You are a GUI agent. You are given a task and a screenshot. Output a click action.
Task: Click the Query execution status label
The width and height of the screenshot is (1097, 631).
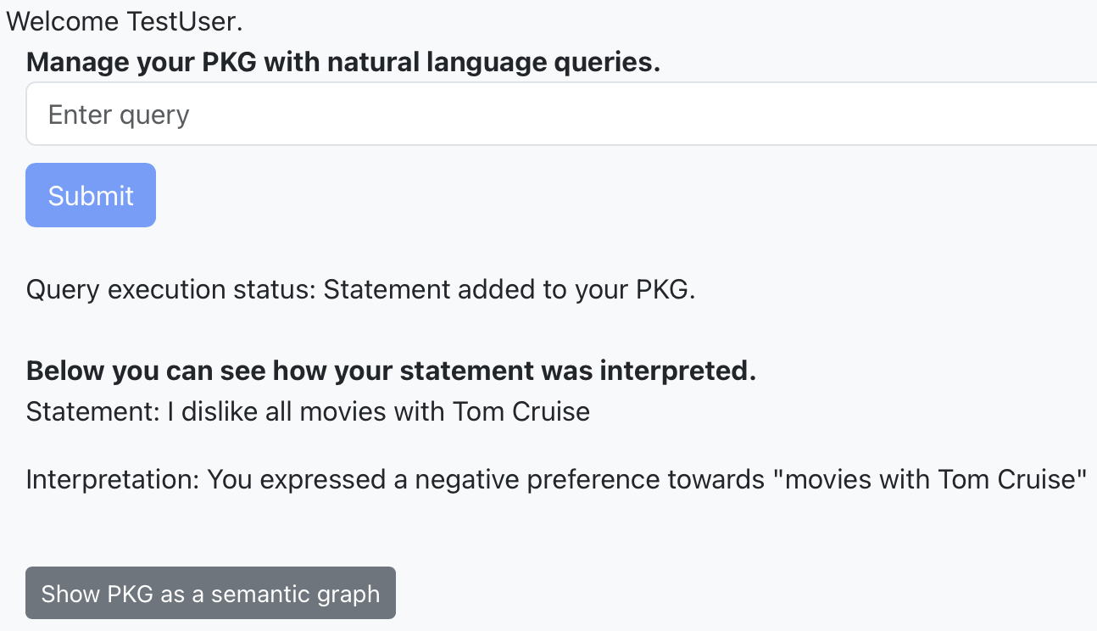point(170,290)
